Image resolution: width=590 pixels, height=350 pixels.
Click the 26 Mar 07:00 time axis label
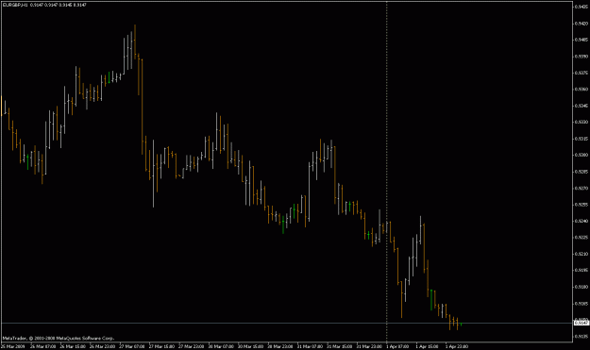(42, 346)
